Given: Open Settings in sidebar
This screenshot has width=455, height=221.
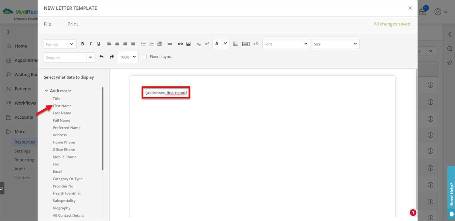Looking at the screenshot, I should click(x=22, y=151).
